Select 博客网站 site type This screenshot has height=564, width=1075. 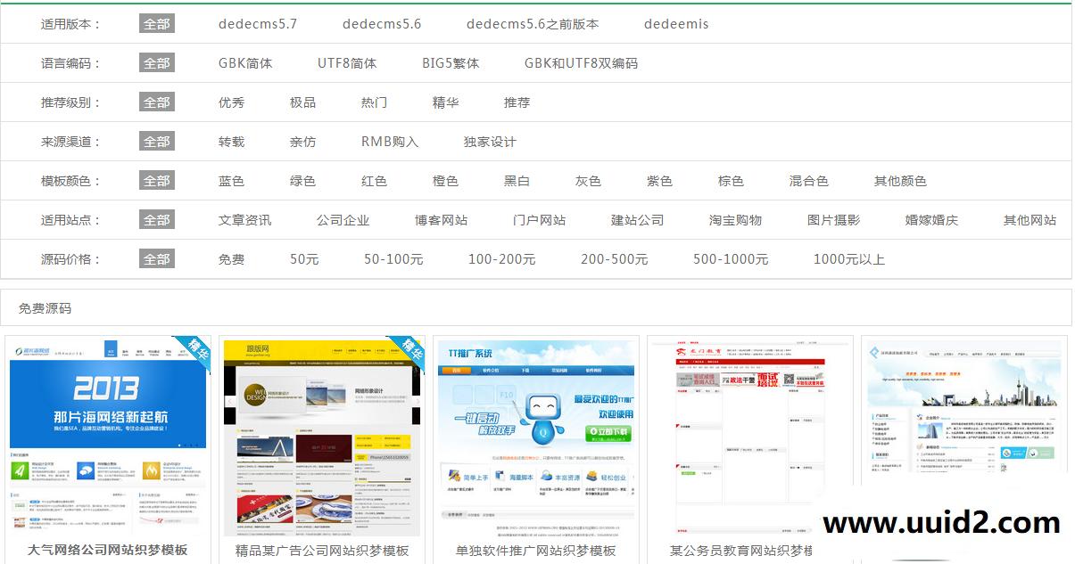pos(442,219)
